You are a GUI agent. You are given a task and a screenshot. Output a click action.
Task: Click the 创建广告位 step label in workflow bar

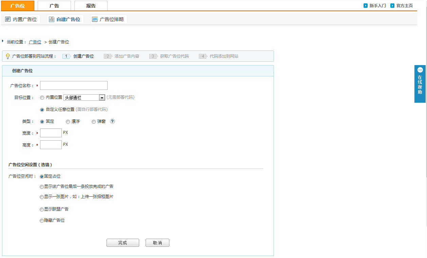[x=83, y=56]
